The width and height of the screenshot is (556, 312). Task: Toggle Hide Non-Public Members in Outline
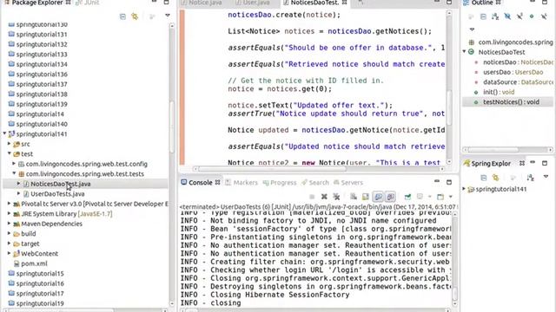pos(532,16)
